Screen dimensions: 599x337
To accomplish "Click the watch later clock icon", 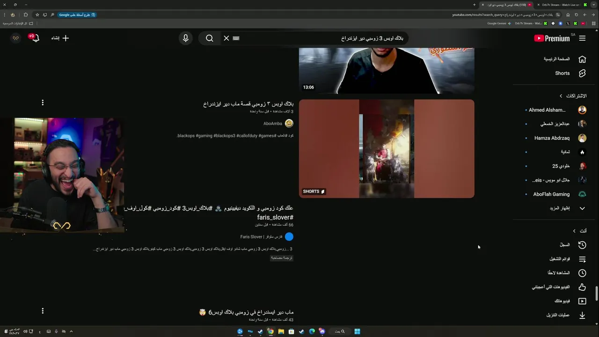I will [x=582, y=273].
